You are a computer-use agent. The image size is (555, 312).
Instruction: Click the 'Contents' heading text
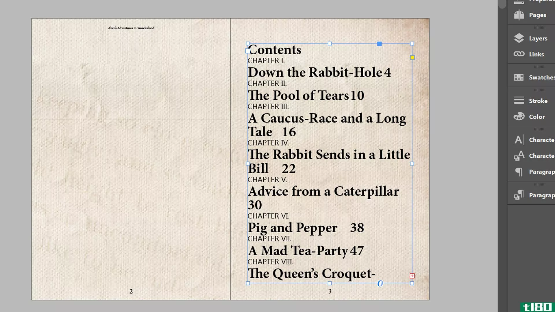click(x=275, y=50)
